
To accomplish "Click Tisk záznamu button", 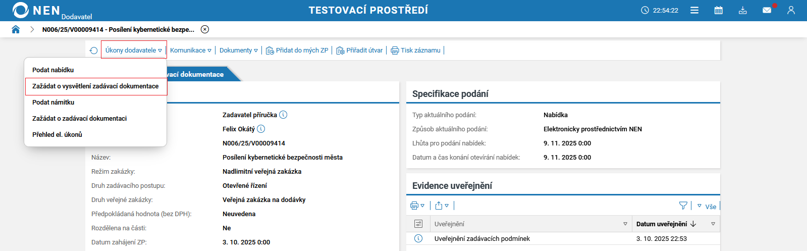I will 416,51.
